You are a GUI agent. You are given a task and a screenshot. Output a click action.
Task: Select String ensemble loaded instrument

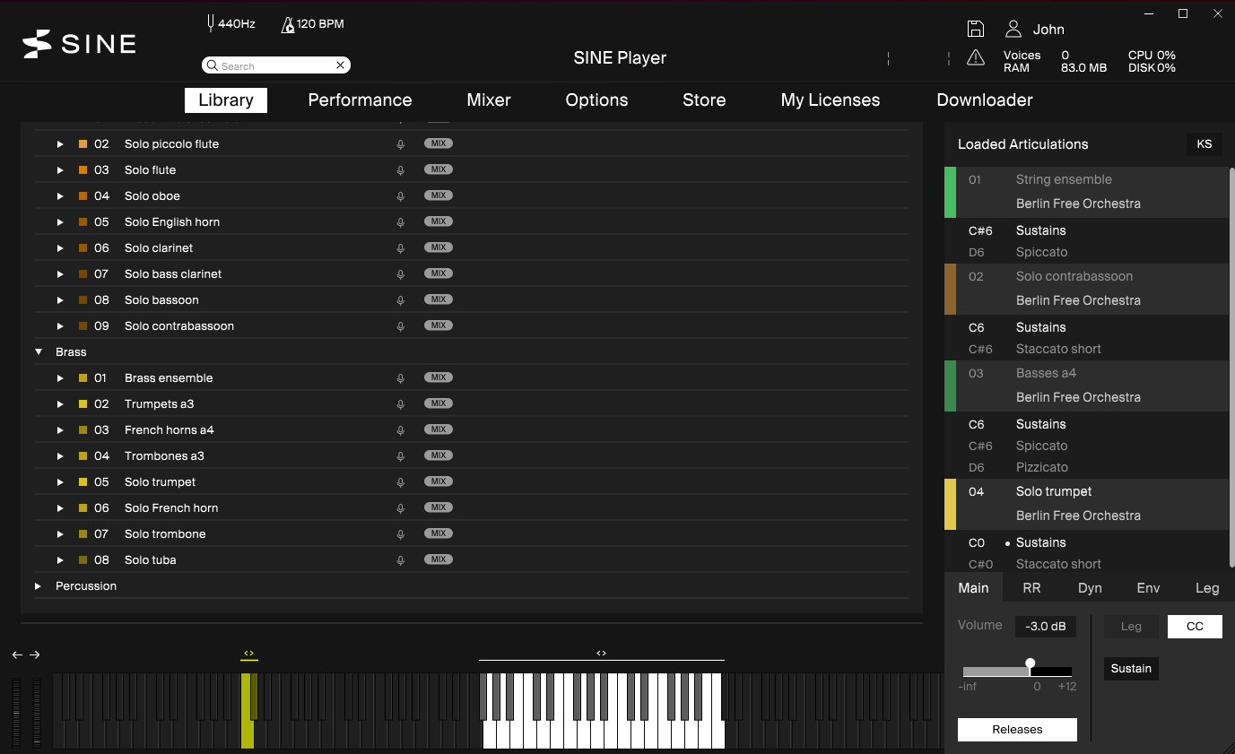(x=1086, y=192)
